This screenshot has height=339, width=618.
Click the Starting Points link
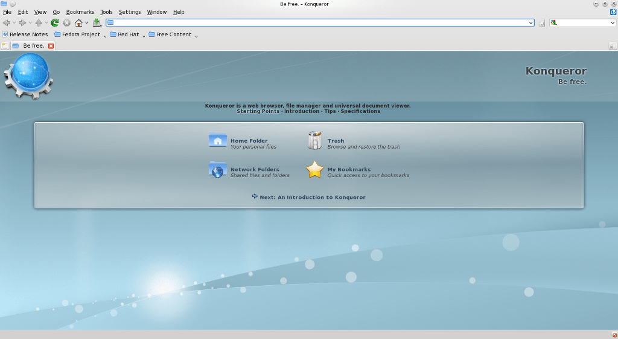(x=258, y=111)
